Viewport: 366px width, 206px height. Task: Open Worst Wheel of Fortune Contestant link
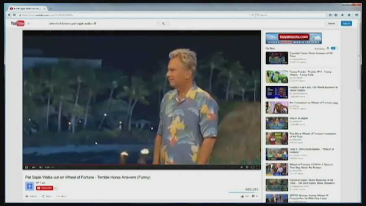click(313, 135)
